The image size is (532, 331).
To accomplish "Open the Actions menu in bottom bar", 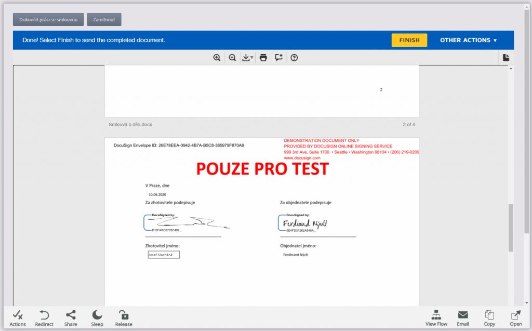I will pos(18,318).
